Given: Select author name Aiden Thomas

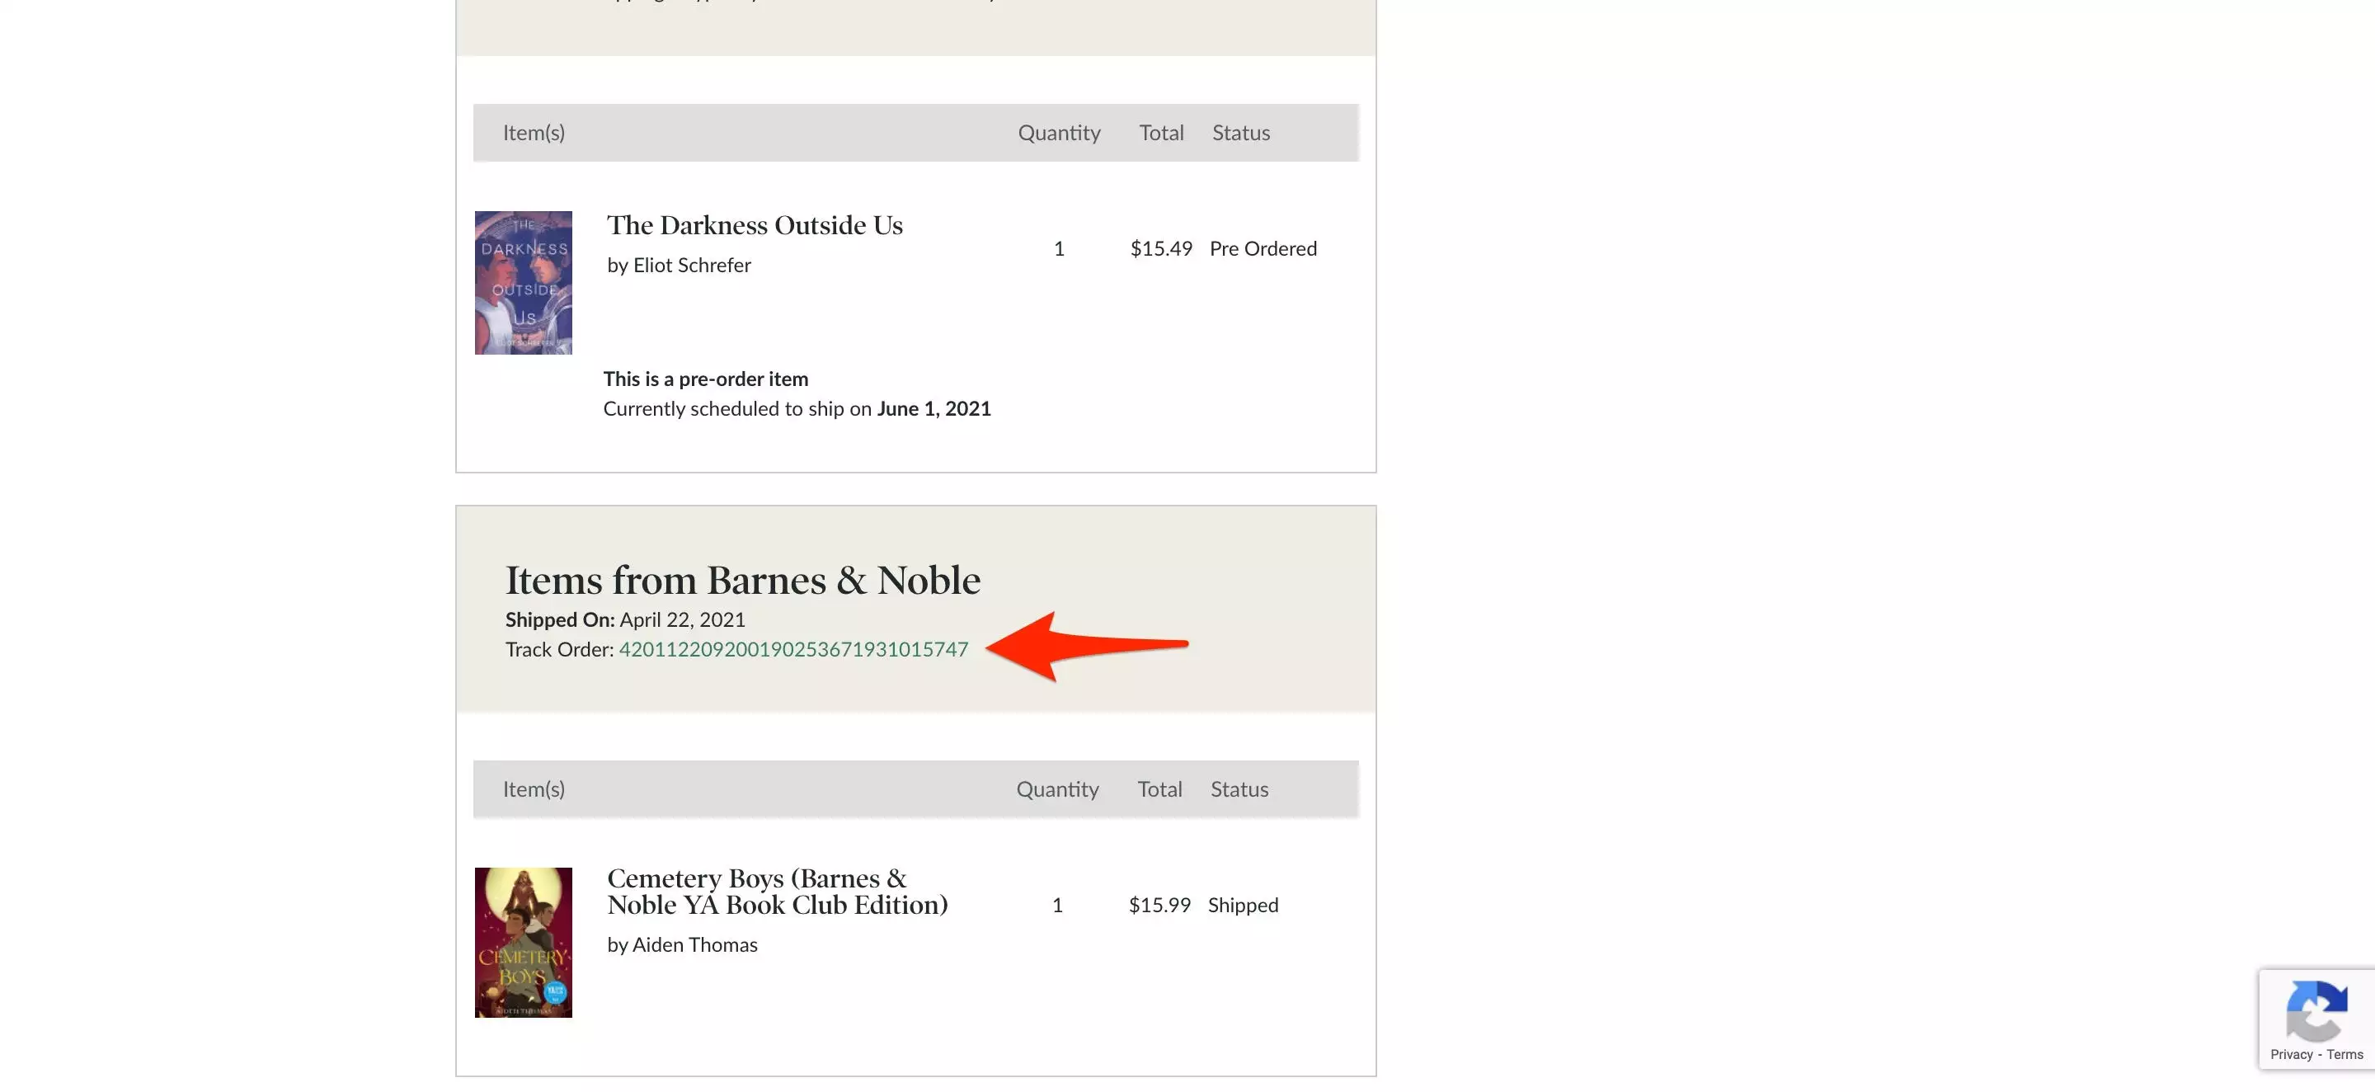Looking at the screenshot, I should [x=694, y=944].
